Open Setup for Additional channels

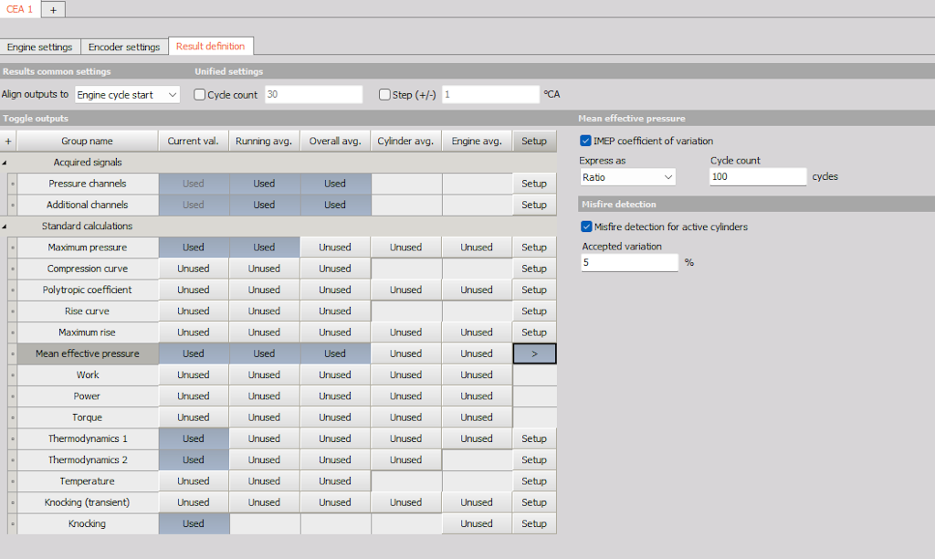(x=534, y=205)
